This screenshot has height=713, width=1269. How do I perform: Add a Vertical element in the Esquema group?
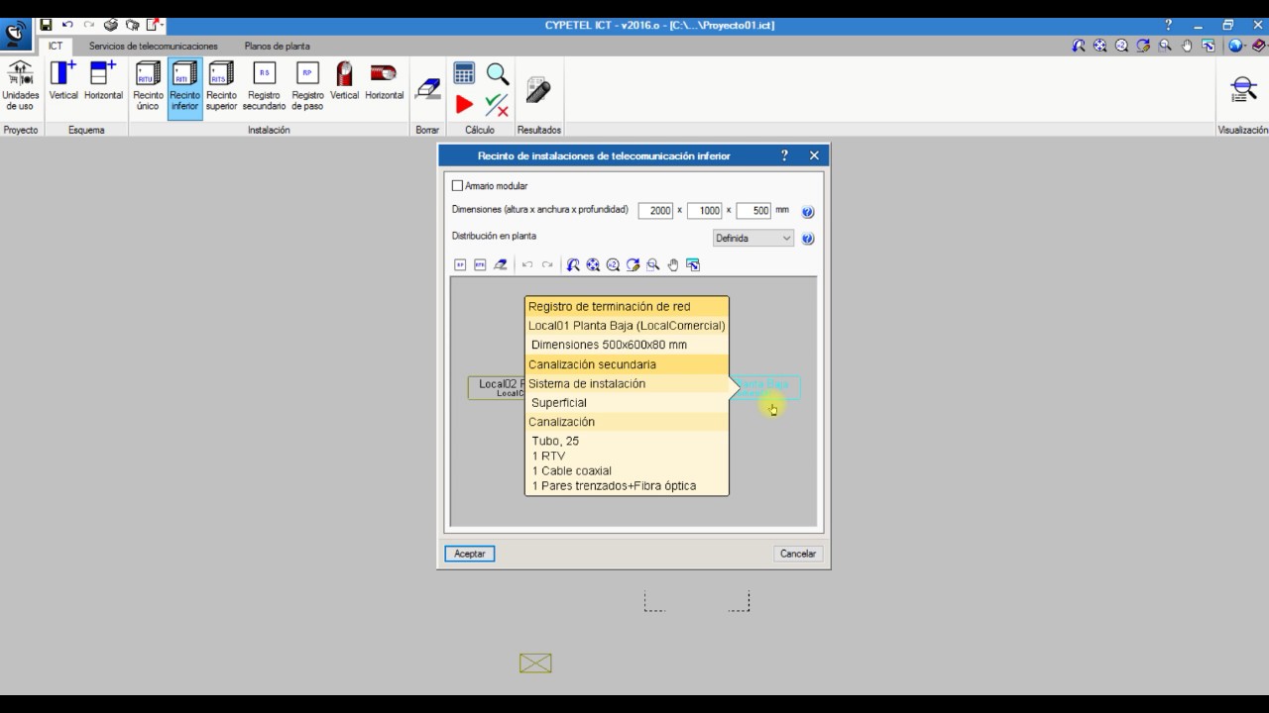(63, 81)
